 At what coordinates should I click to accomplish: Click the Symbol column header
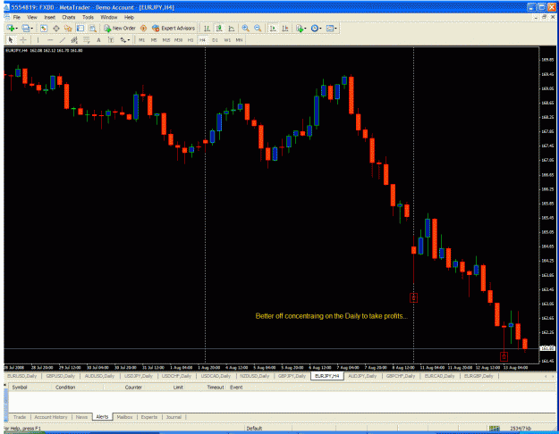[20, 388]
